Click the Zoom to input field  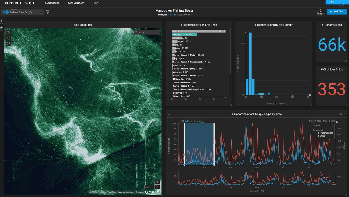147,32
